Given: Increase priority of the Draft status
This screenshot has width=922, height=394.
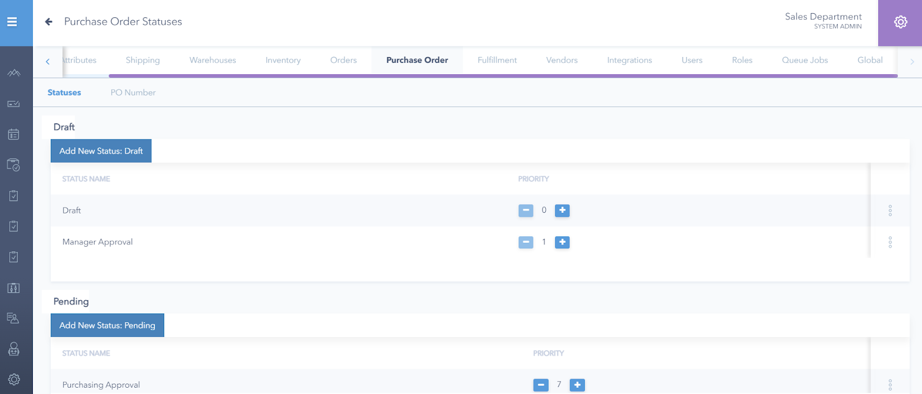Looking at the screenshot, I should click(x=562, y=211).
